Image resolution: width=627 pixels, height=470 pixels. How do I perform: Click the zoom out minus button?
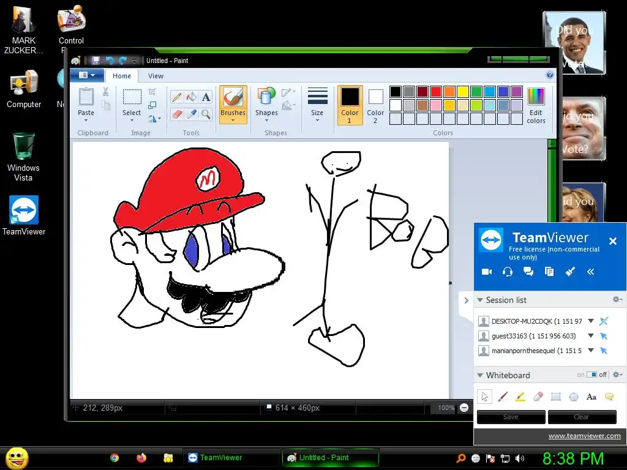(464, 408)
